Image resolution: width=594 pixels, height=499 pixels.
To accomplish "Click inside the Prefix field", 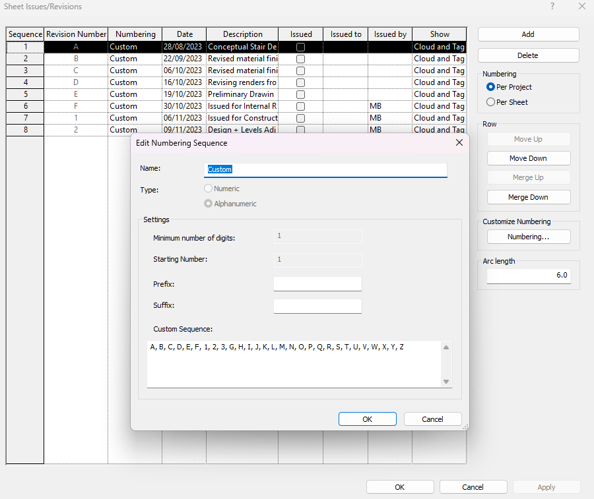I will pyautogui.click(x=317, y=283).
